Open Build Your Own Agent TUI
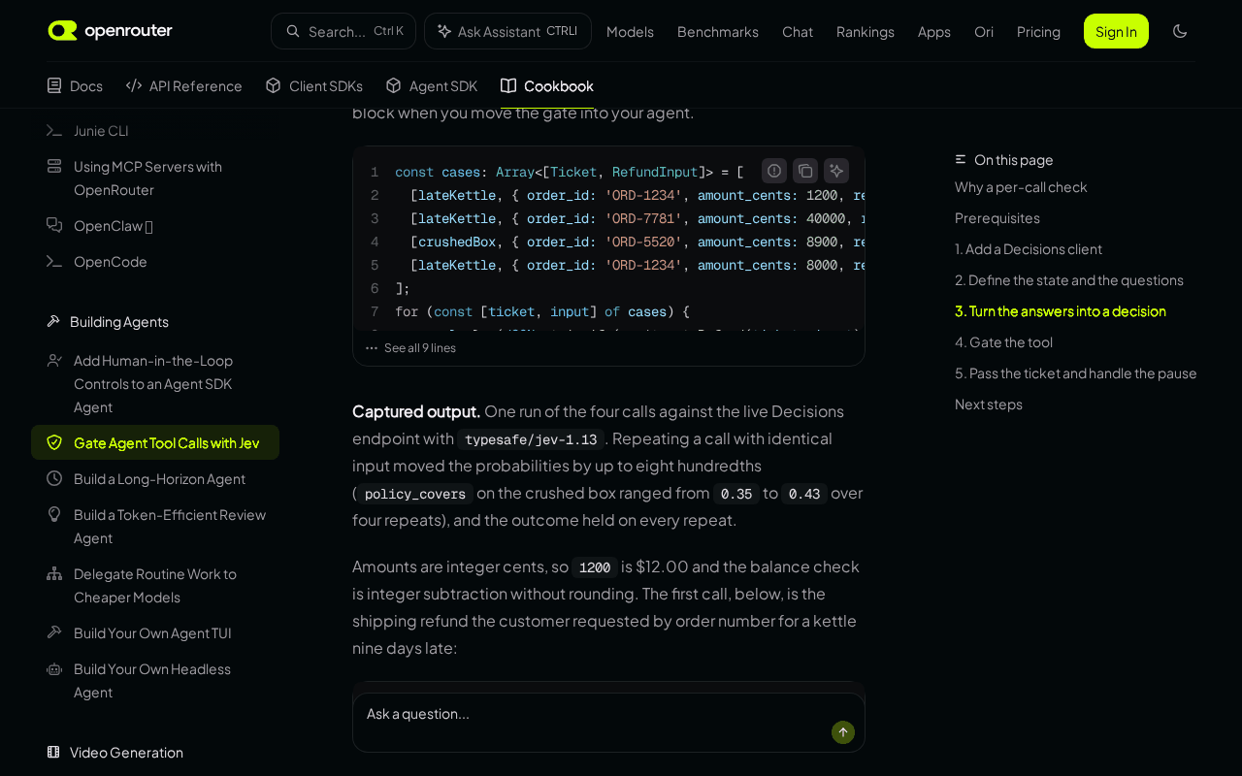Viewport: 1242px width, 776px height. click(x=155, y=632)
